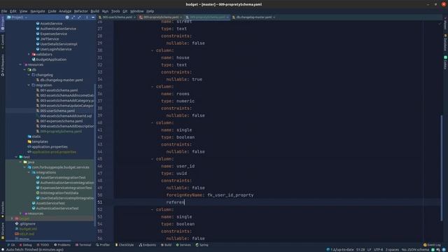Click the collapse all icon in Project panel
Screen dimensions: 448x252
tap(80, 17)
